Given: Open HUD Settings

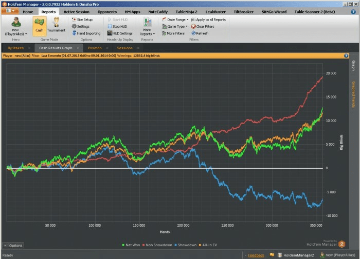Looking at the screenshot, I should coord(120,33).
